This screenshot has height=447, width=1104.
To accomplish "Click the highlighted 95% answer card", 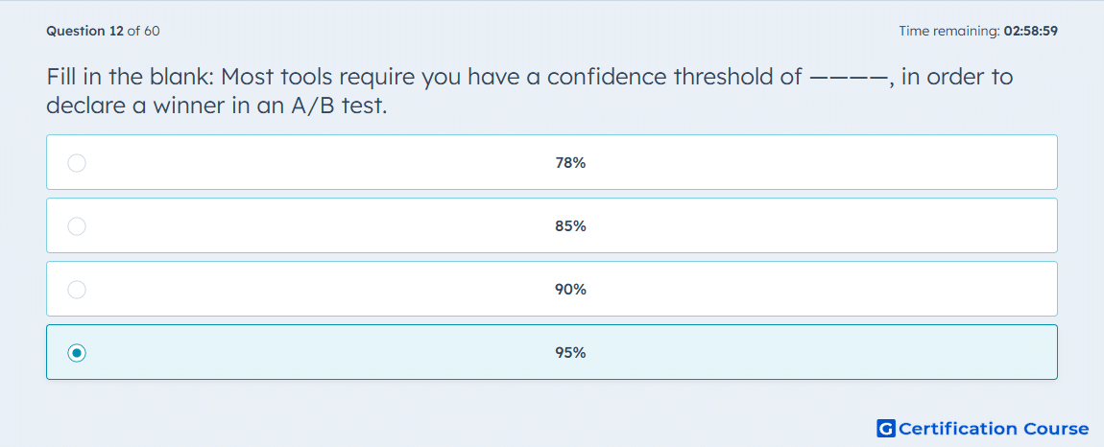I will click(x=552, y=352).
